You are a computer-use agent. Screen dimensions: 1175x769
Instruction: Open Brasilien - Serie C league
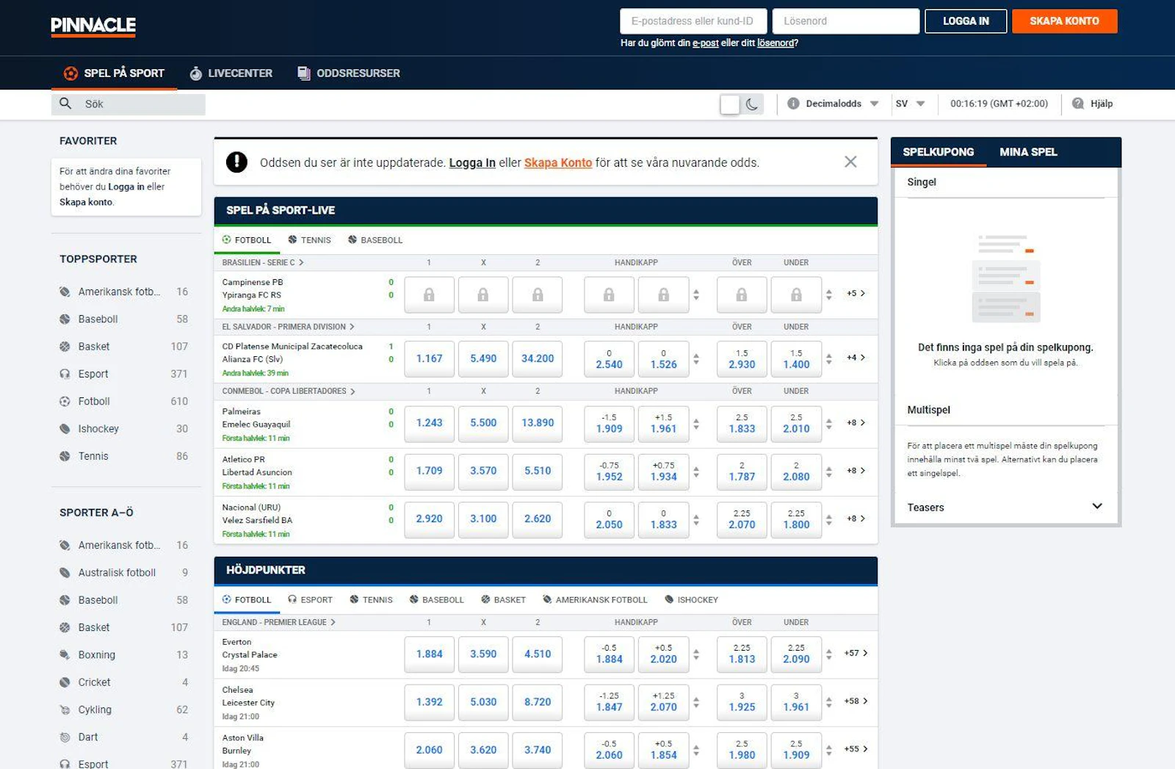click(x=263, y=262)
